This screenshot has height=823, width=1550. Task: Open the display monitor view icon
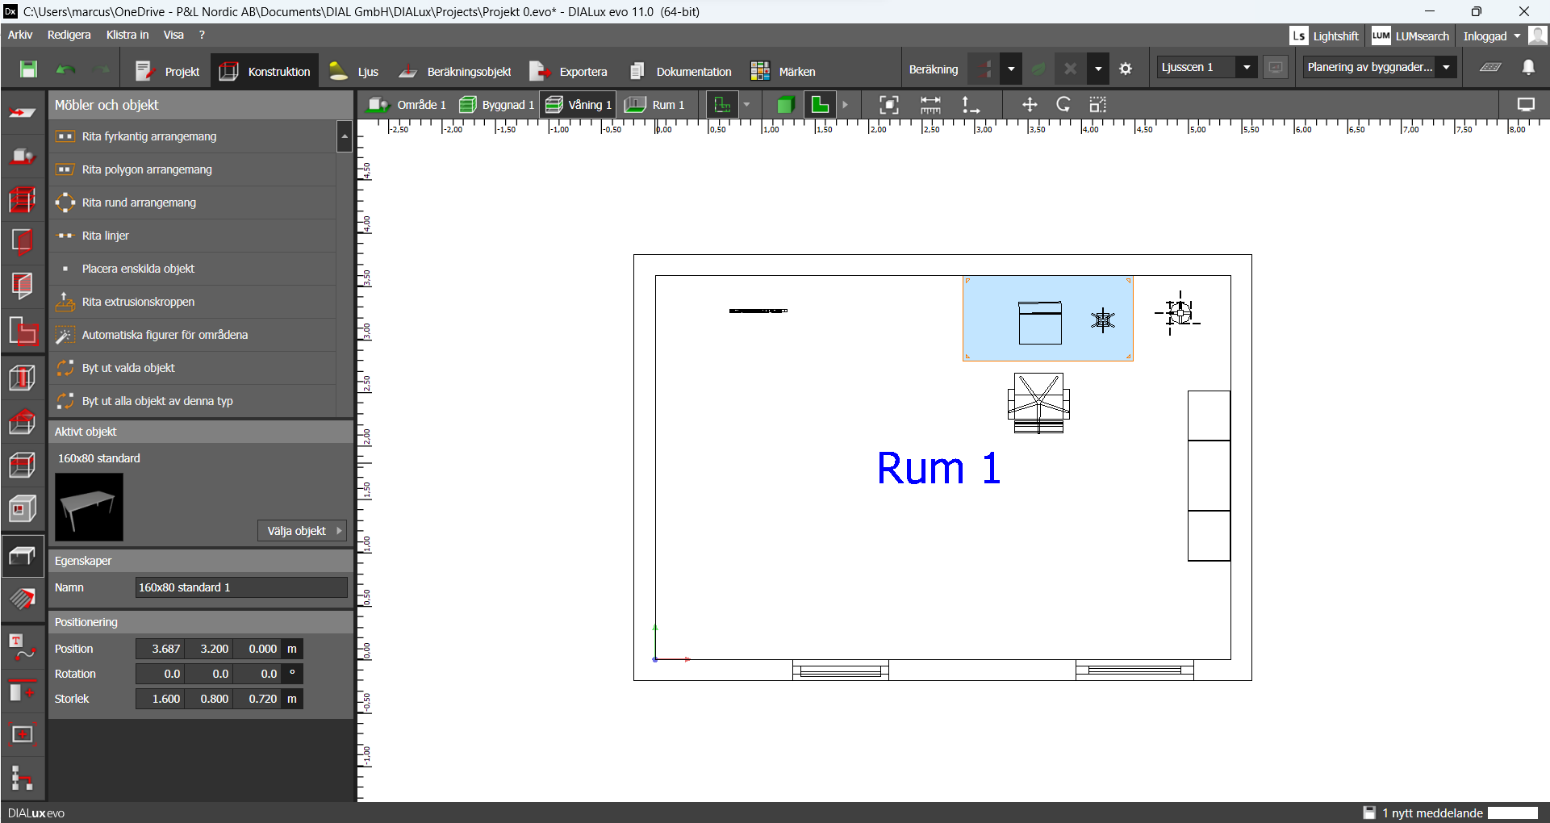(1526, 105)
